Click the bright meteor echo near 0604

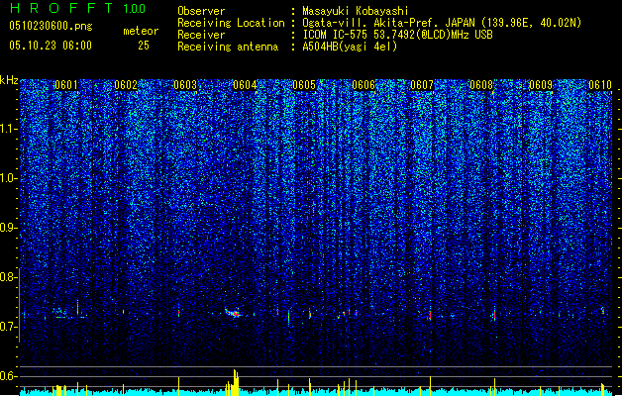click(x=233, y=313)
